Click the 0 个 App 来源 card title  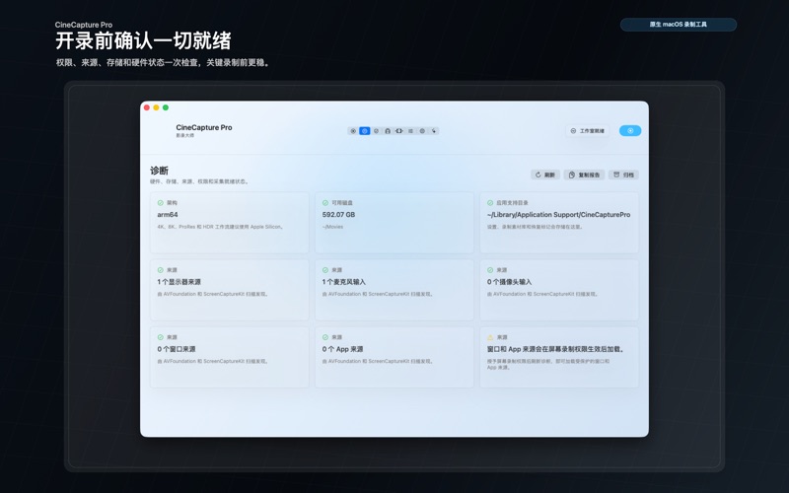pyautogui.click(x=342, y=349)
